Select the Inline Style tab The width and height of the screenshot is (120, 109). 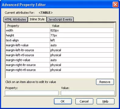pyautogui.click(x=37, y=19)
